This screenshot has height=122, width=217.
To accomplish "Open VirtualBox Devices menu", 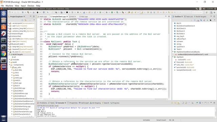I will coord(31,6).
